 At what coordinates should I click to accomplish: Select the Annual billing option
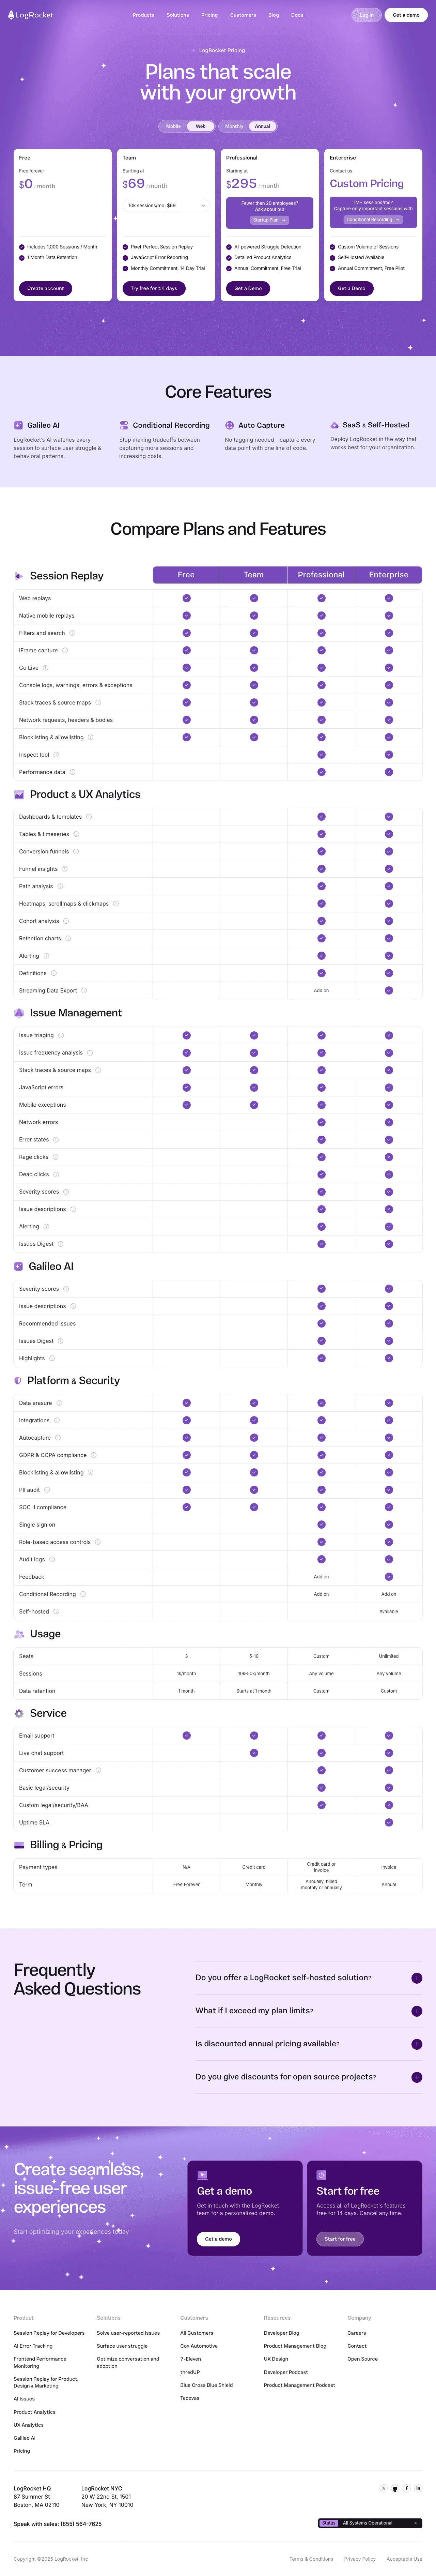[262, 126]
